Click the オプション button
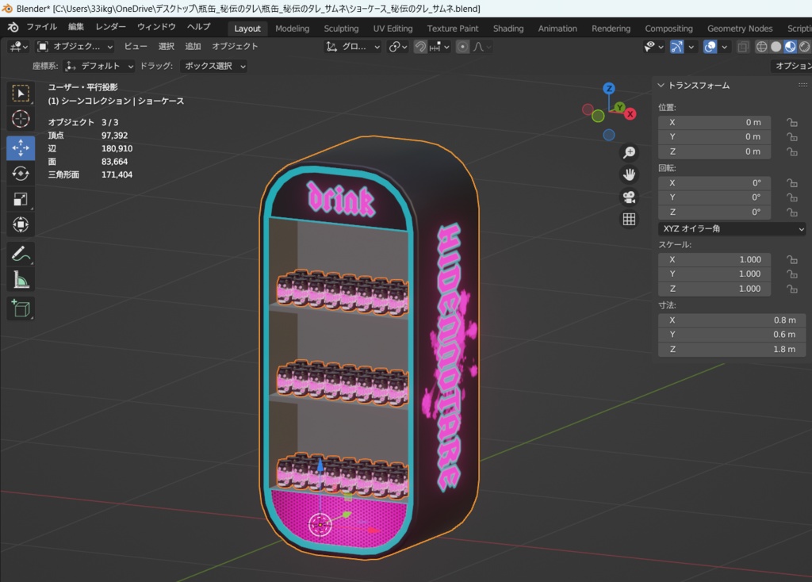Viewport: 812px width, 582px height. (792, 66)
